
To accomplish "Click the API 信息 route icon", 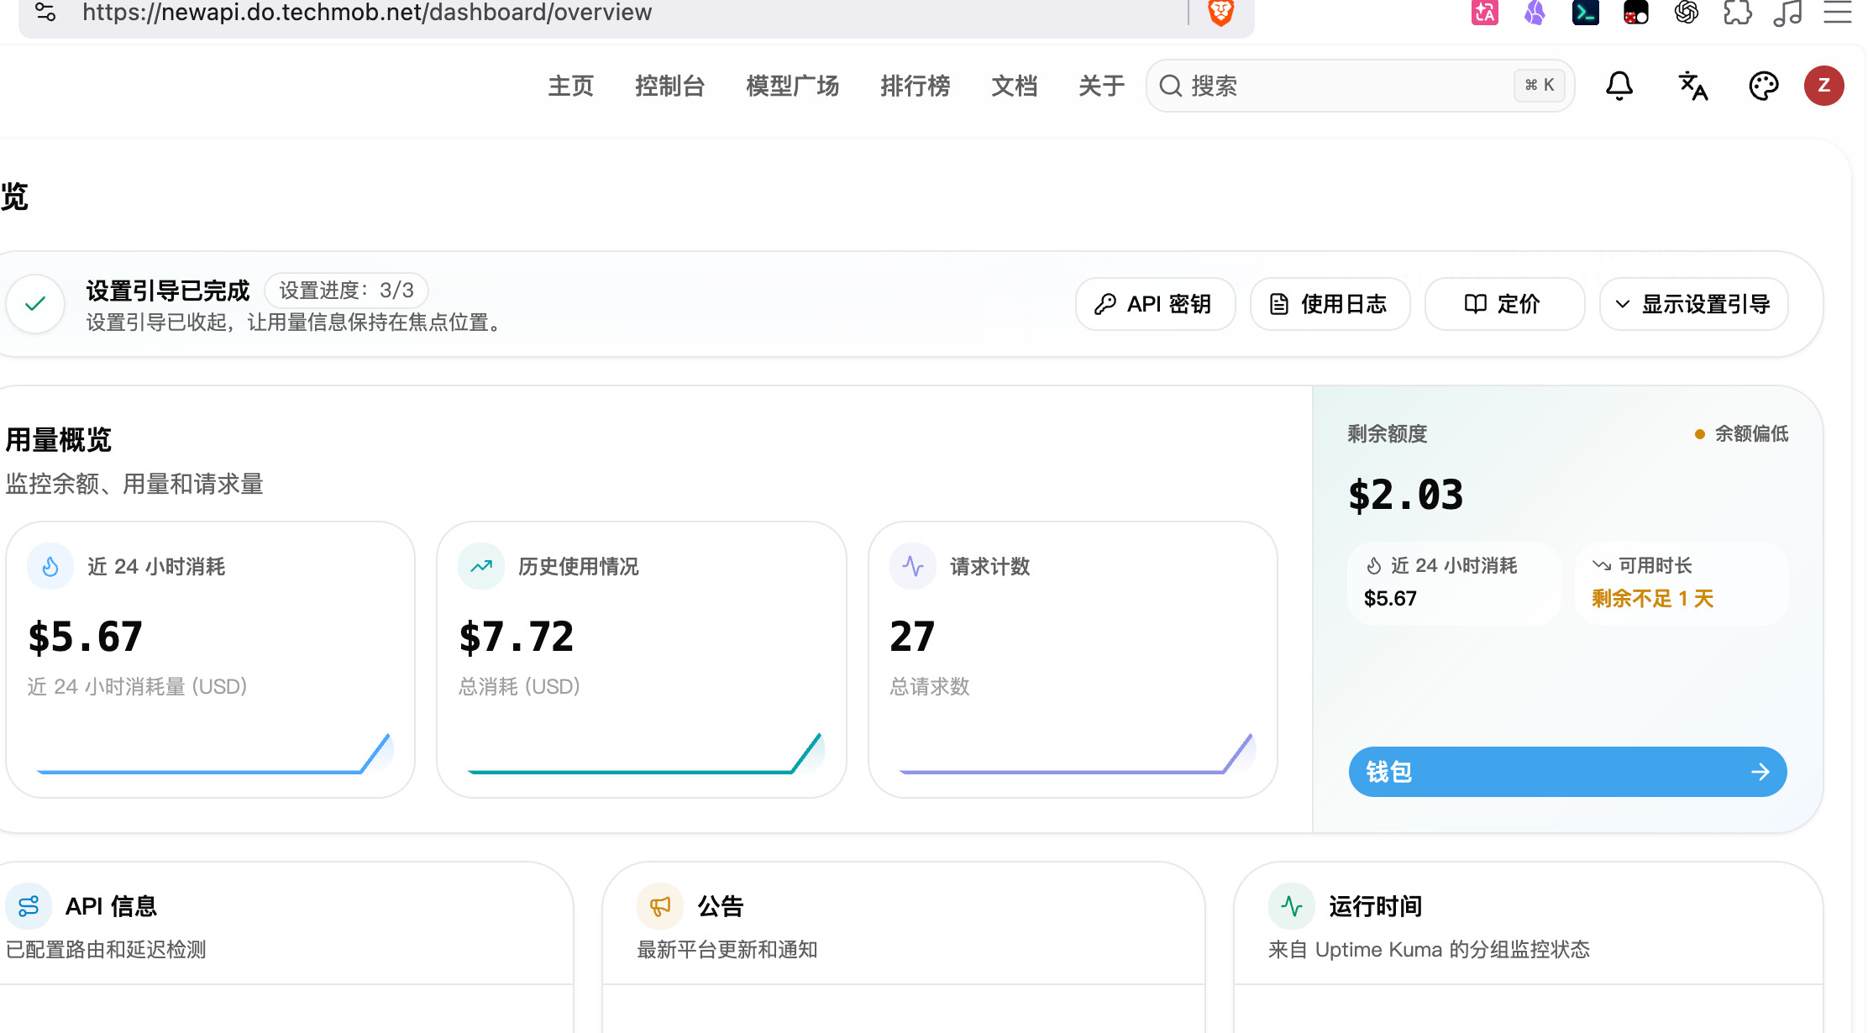I will [29, 906].
